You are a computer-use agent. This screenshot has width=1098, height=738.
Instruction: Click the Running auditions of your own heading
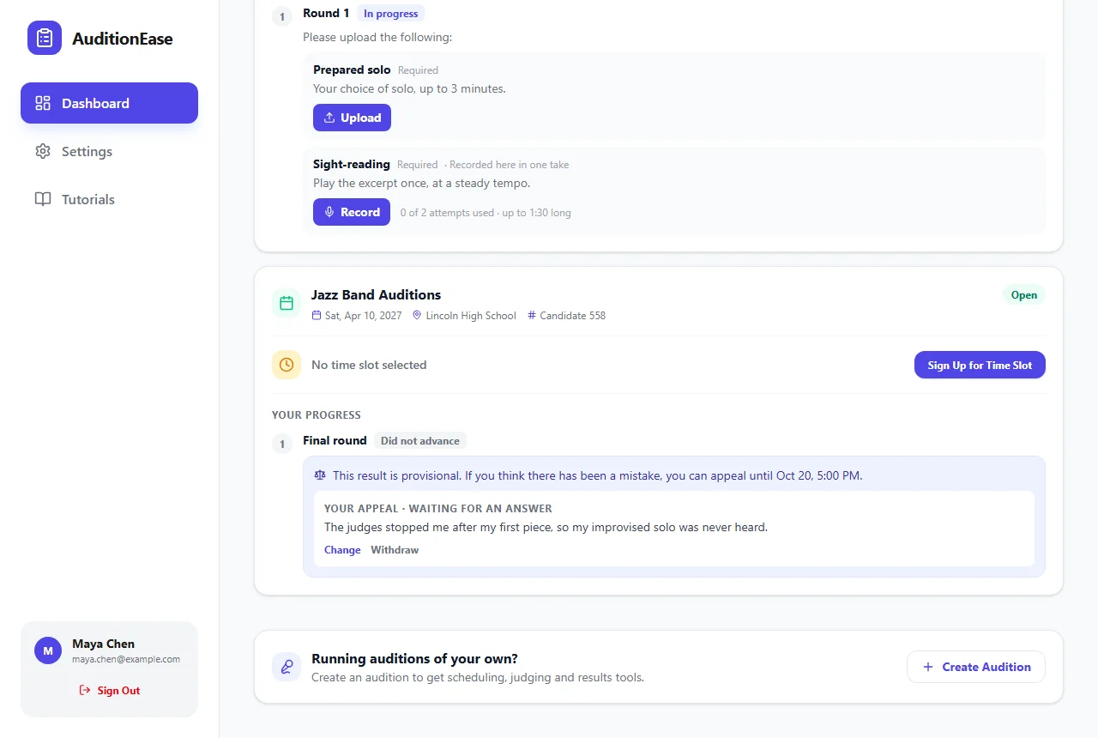click(x=414, y=659)
